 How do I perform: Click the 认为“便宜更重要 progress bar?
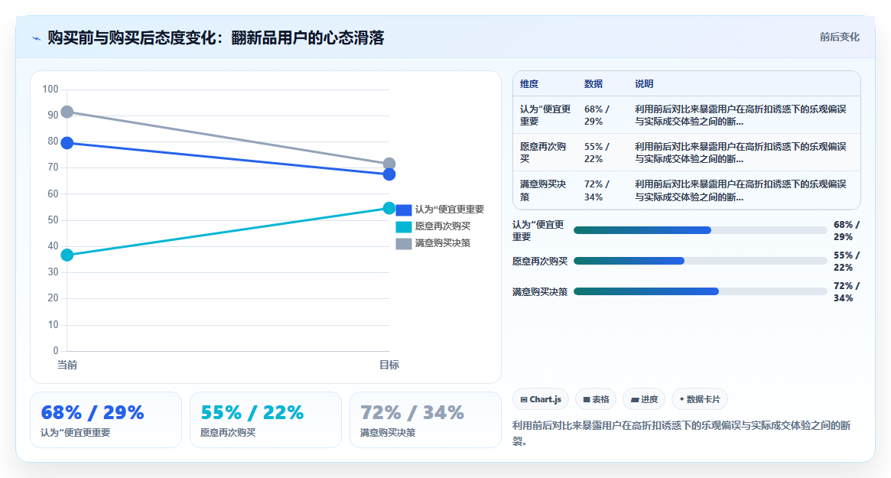click(x=700, y=230)
